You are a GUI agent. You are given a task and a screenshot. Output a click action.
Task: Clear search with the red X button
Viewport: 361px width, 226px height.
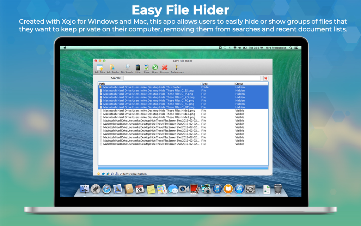point(265,78)
